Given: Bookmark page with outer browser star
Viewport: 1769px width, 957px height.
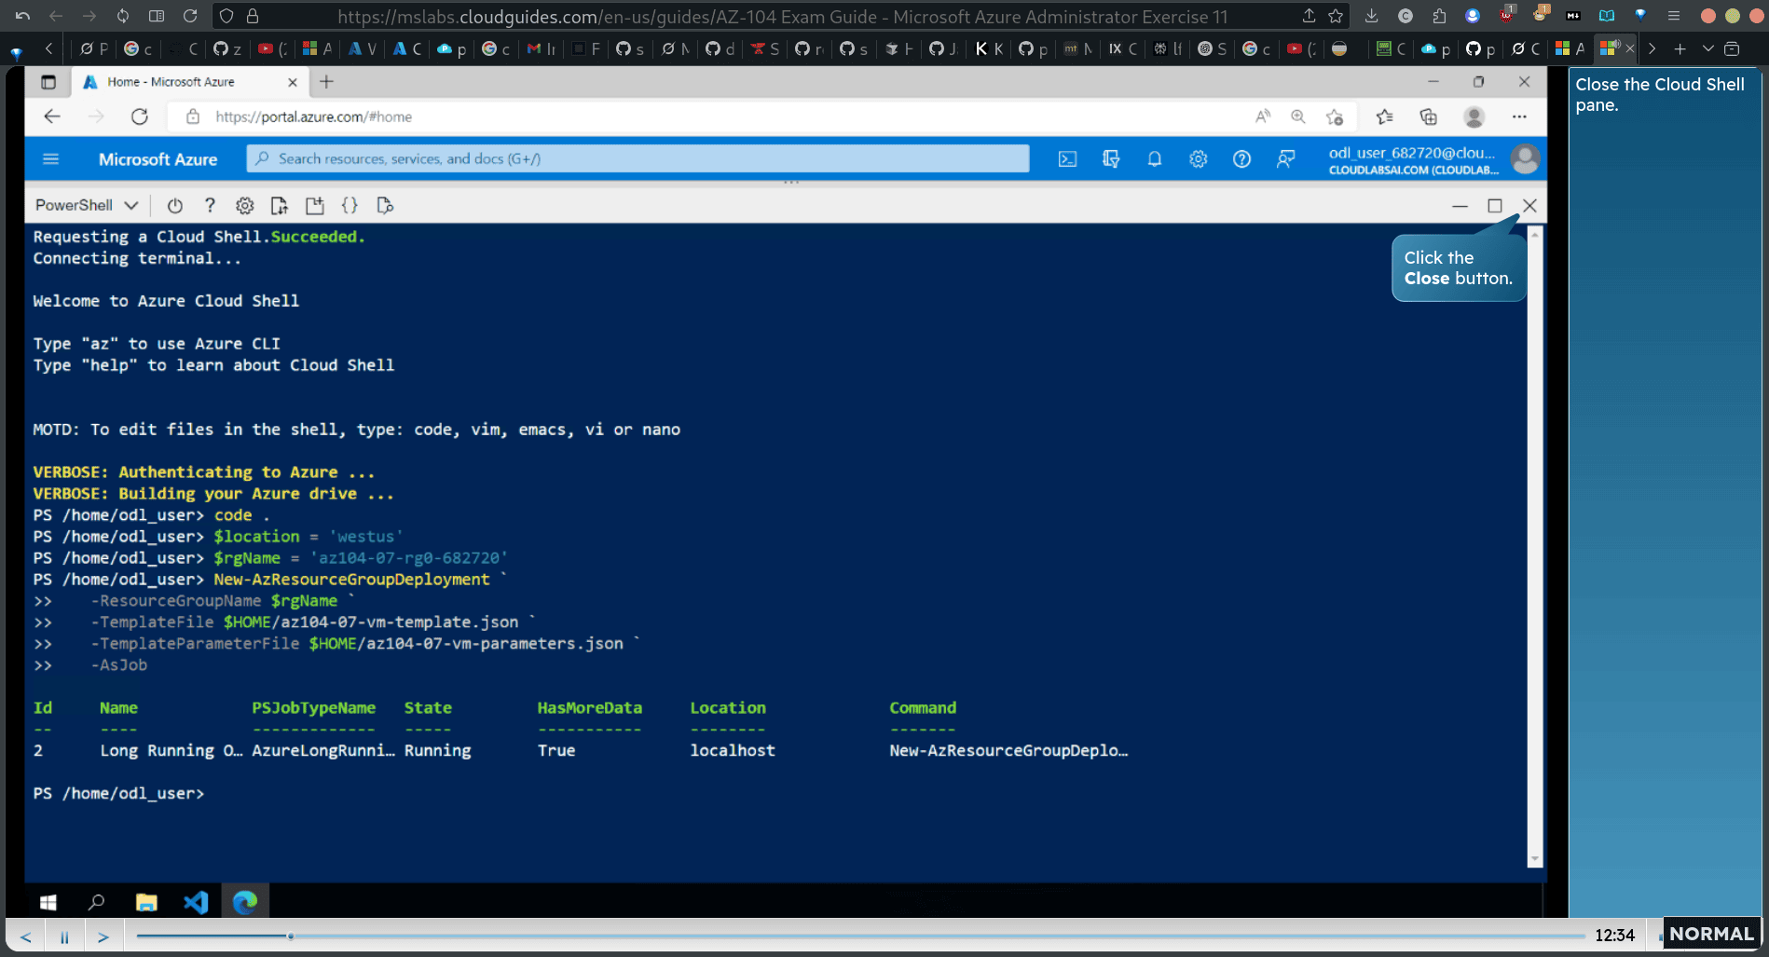Looking at the screenshot, I should pyautogui.click(x=1336, y=16).
